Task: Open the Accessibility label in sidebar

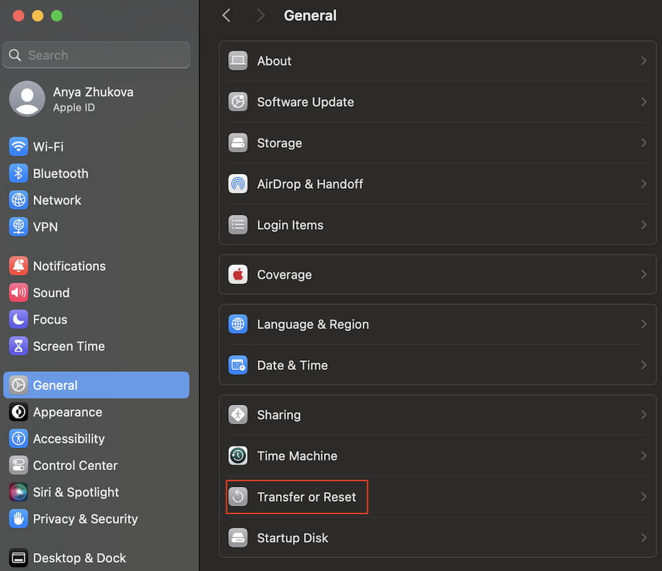Action: pyautogui.click(x=69, y=439)
